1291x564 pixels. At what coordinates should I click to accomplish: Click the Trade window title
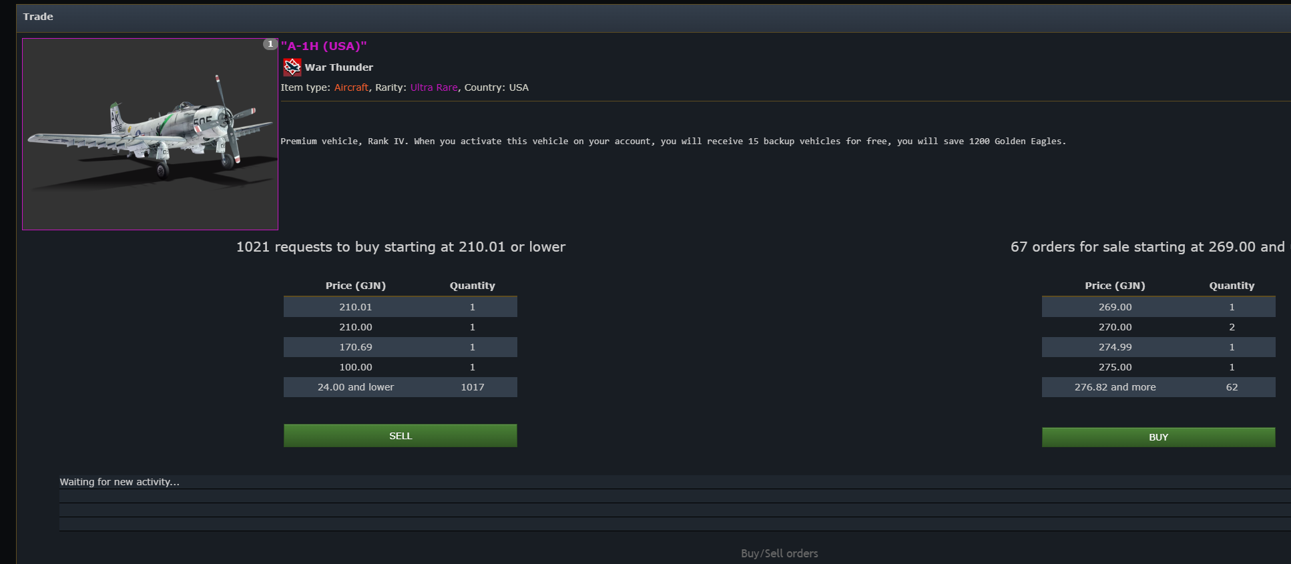[38, 17]
